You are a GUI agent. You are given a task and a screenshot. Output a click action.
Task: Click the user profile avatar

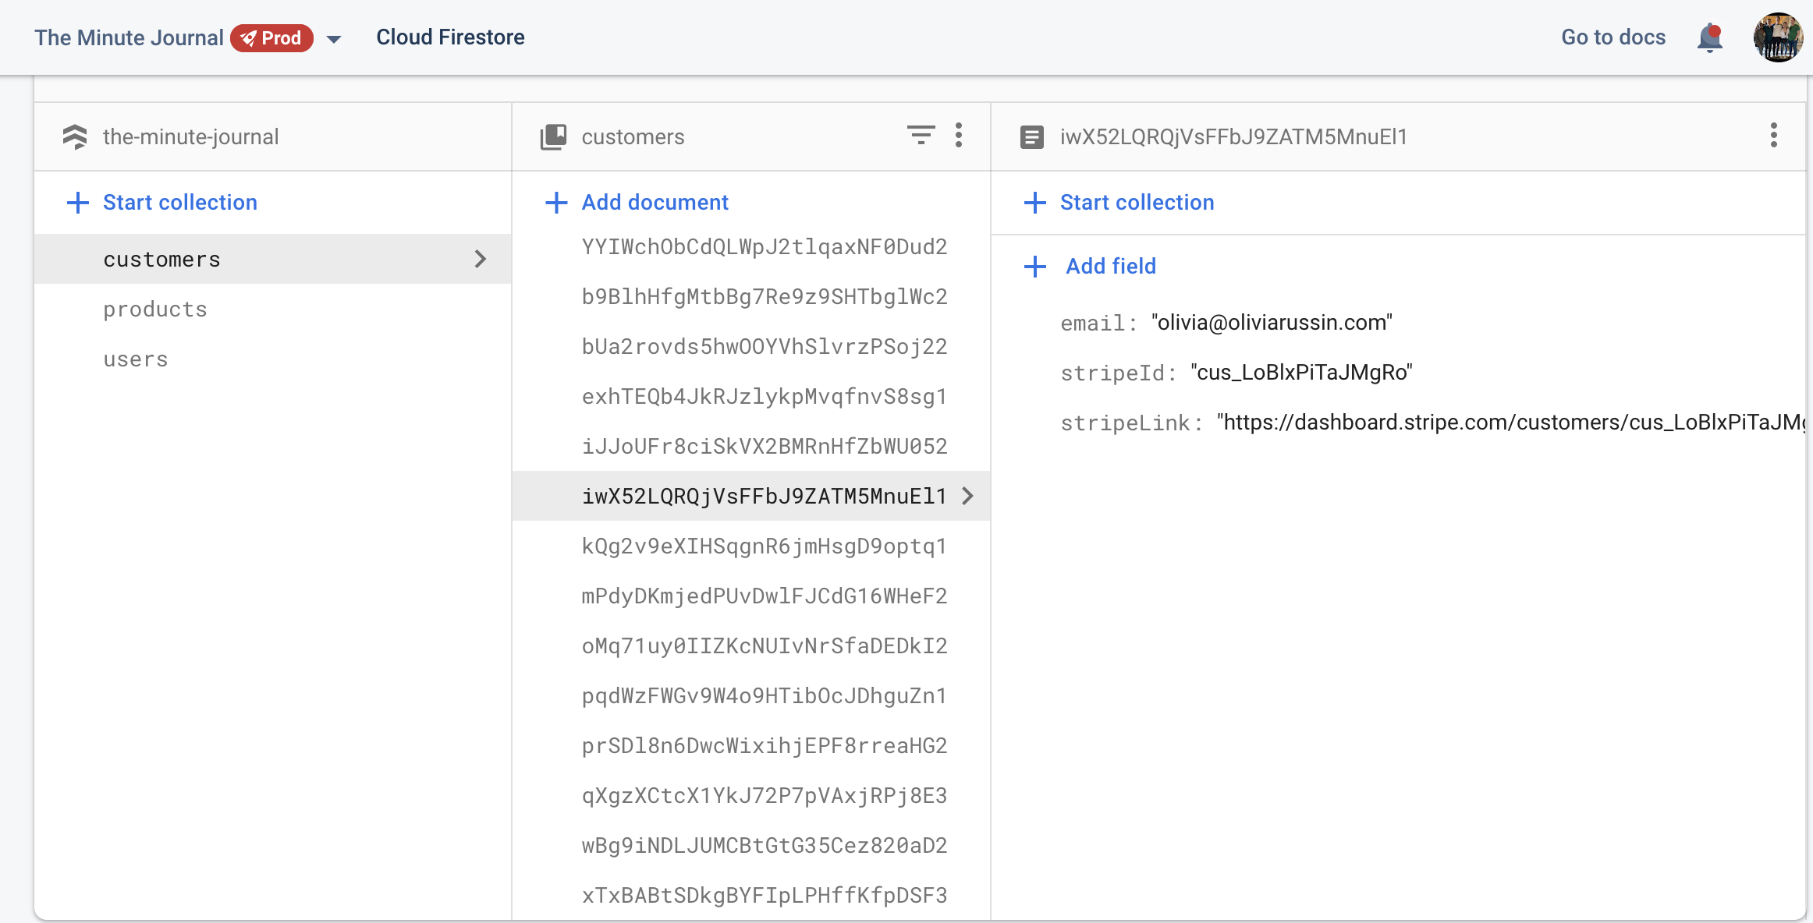[x=1777, y=37]
